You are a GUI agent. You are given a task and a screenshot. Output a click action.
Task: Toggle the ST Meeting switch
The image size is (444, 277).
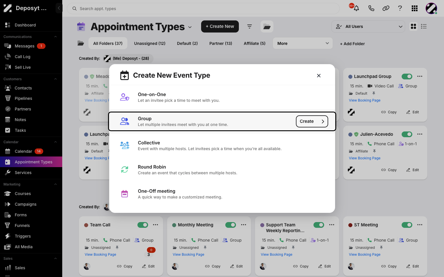point(407,225)
